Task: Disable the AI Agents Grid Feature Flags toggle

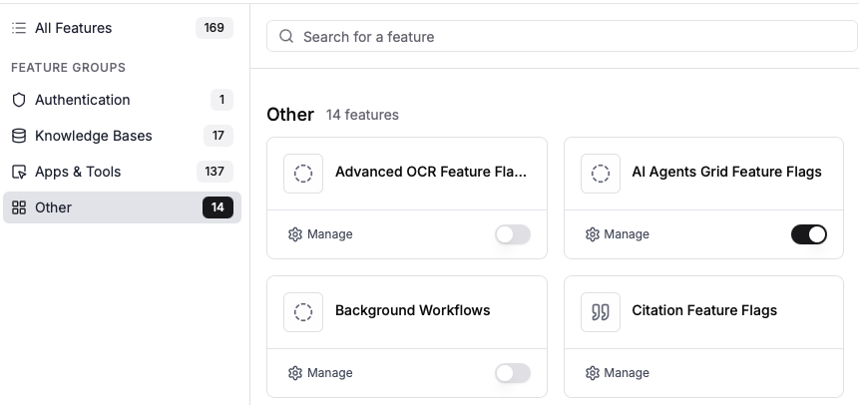Action: [x=809, y=234]
